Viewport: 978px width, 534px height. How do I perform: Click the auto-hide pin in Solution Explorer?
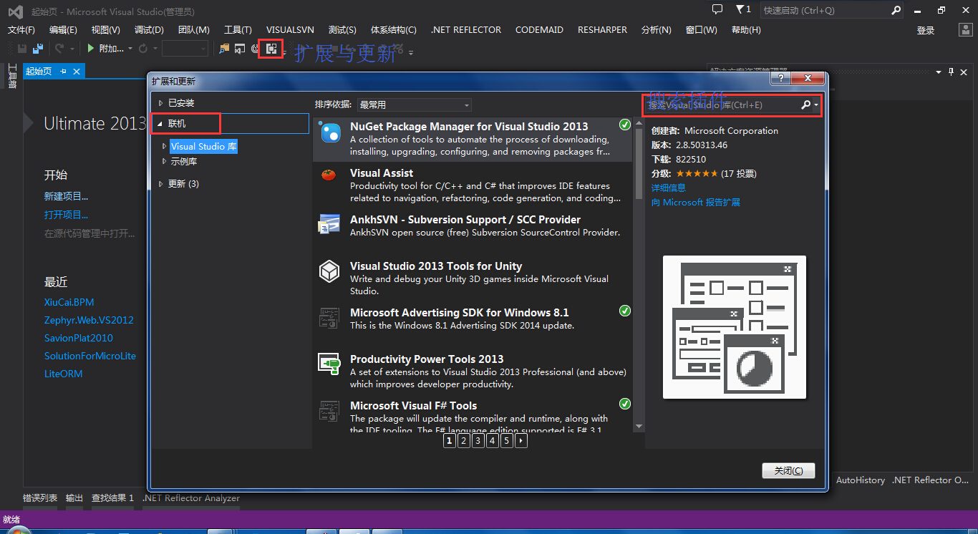951,72
